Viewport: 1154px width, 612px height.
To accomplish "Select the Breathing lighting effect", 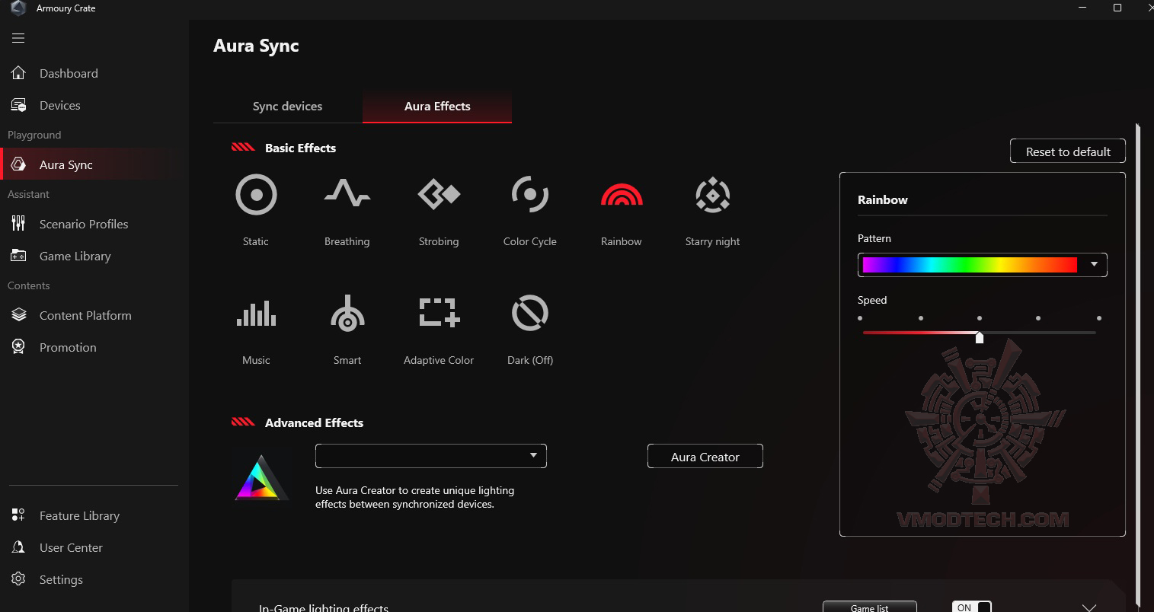I will pos(347,193).
